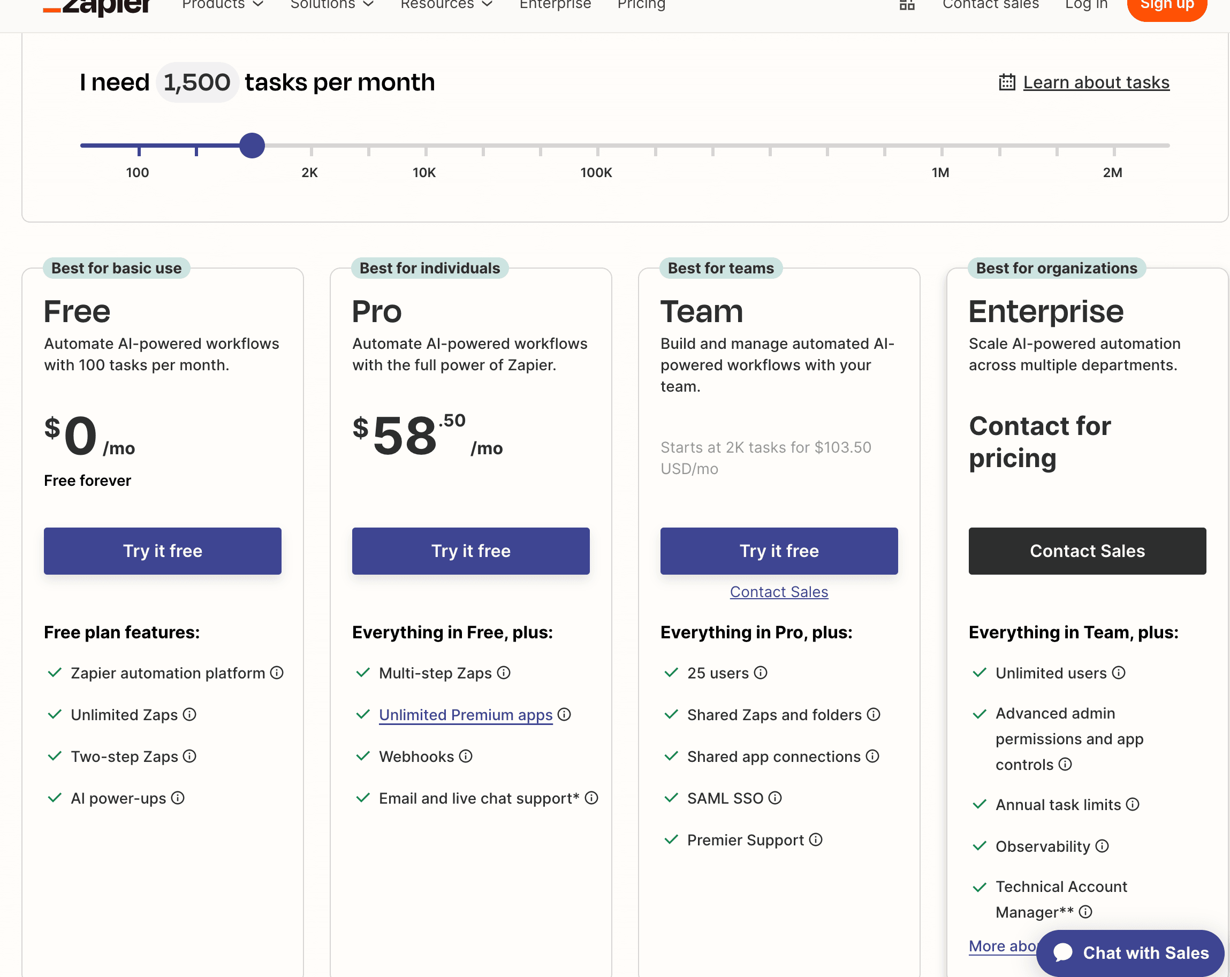Open info icon next to Multi-step Zaps
Viewport: 1230px width, 977px height.
(504, 673)
